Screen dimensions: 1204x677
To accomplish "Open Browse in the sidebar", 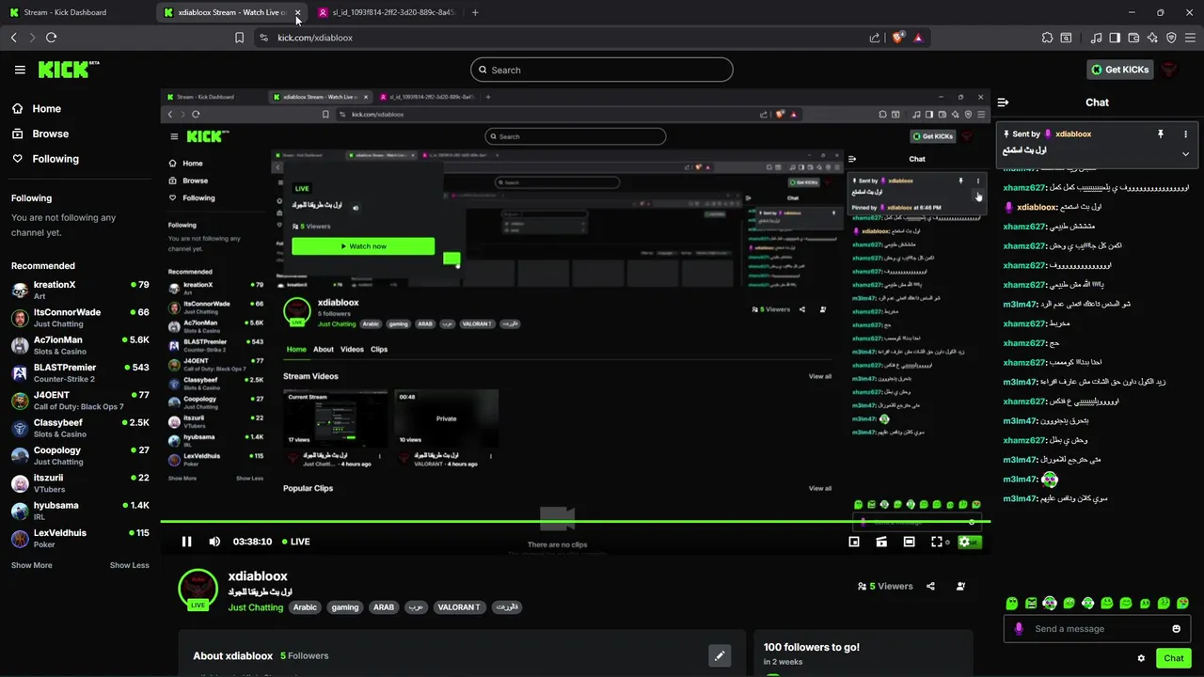I will click(40, 134).
